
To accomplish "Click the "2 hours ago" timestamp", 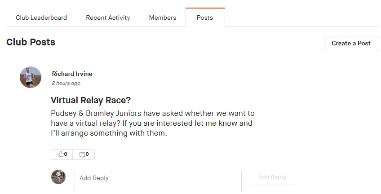I will [x=66, y=83].
